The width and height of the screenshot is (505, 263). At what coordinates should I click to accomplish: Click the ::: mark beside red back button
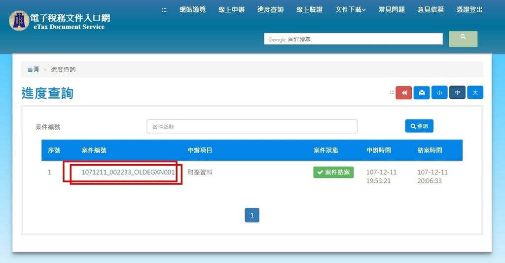[x=392, y=92]
